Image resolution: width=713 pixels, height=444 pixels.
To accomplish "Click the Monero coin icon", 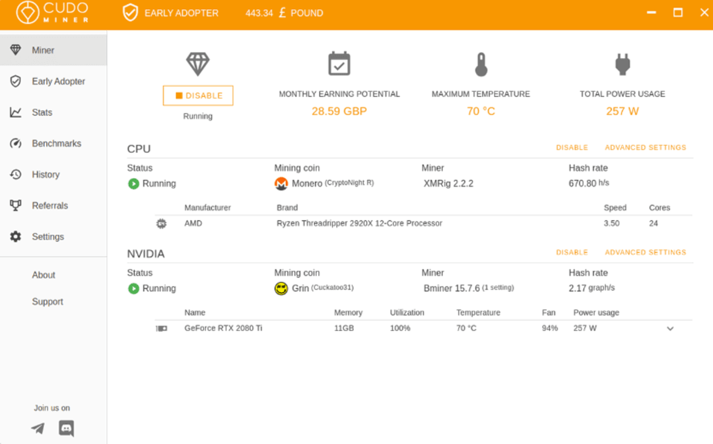I will pyautogui.click(x=282, y=183).
